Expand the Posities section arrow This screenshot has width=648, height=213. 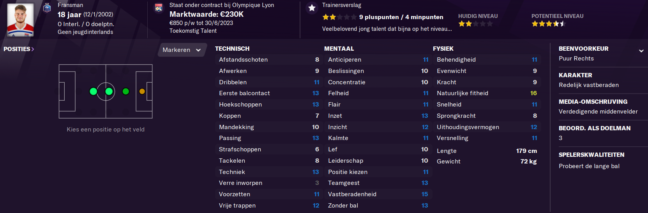(33, 49)
